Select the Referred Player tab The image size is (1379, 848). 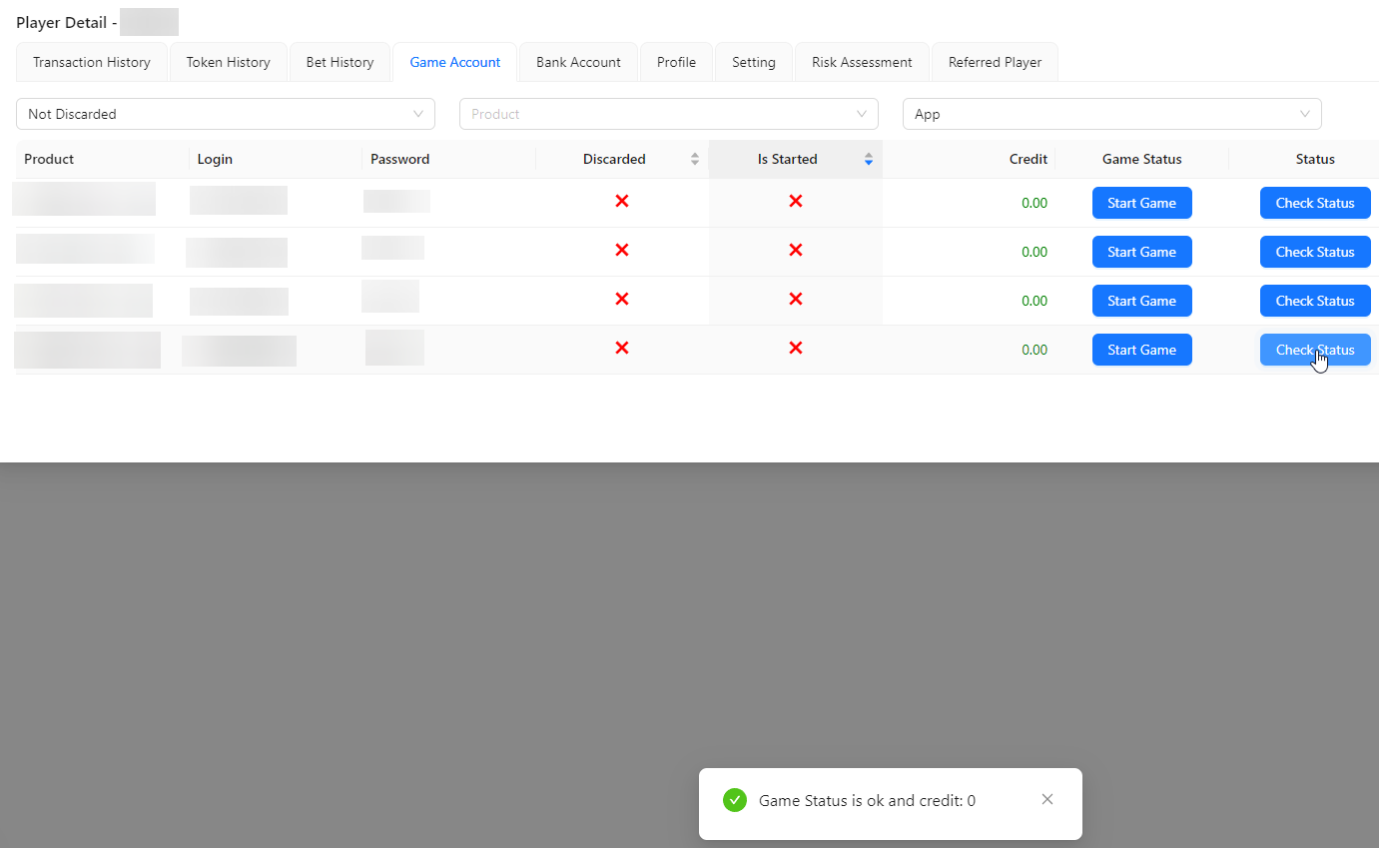(x=995, y=62)
